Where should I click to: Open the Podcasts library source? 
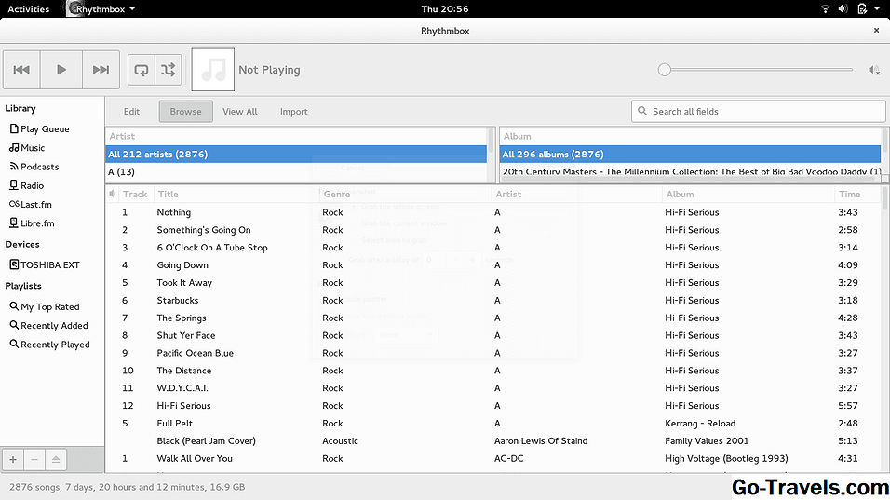coord(39,167)
